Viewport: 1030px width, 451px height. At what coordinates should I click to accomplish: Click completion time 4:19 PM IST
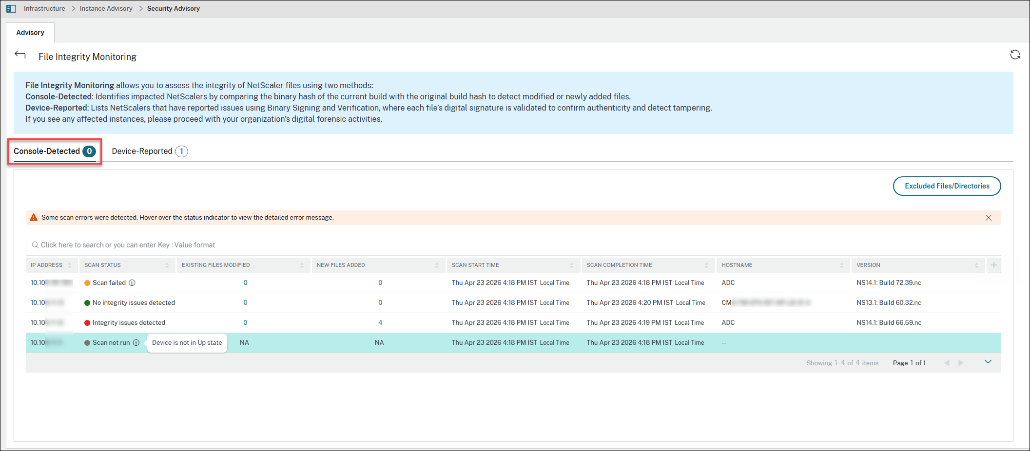pos(645,322)
